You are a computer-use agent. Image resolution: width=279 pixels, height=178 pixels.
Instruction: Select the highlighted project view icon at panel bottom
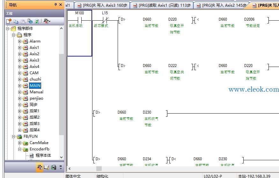[40, 167]
